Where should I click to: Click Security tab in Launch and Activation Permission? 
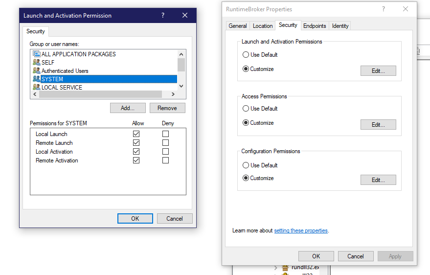tap(36, 31)
